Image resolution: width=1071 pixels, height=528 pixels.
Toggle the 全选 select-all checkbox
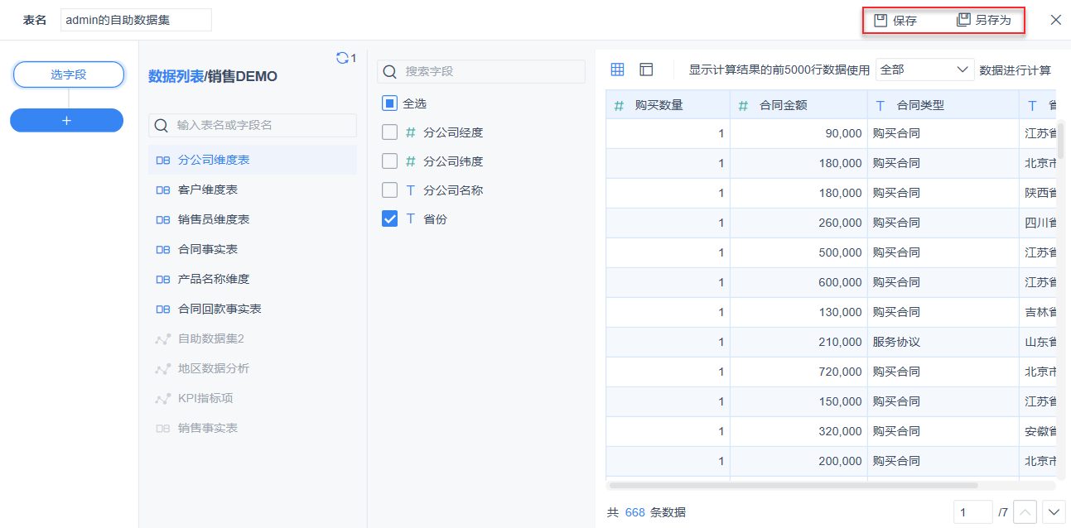coord(390,103)
